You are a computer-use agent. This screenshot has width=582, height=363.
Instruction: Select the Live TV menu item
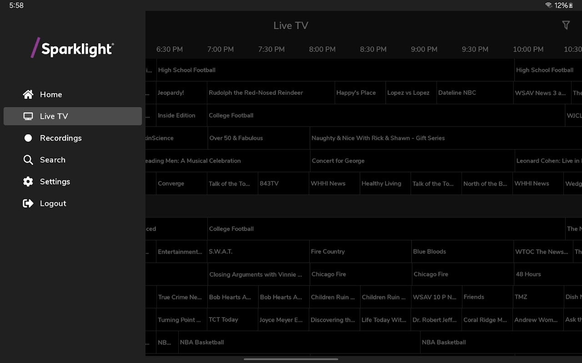(x=73, y=116)
